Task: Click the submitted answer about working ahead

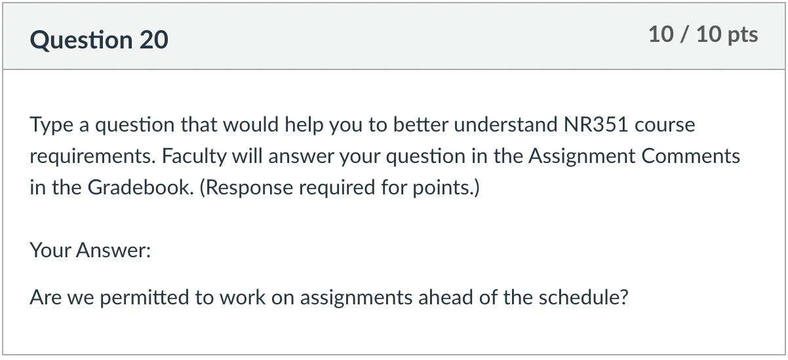Action: coord(329,298)
